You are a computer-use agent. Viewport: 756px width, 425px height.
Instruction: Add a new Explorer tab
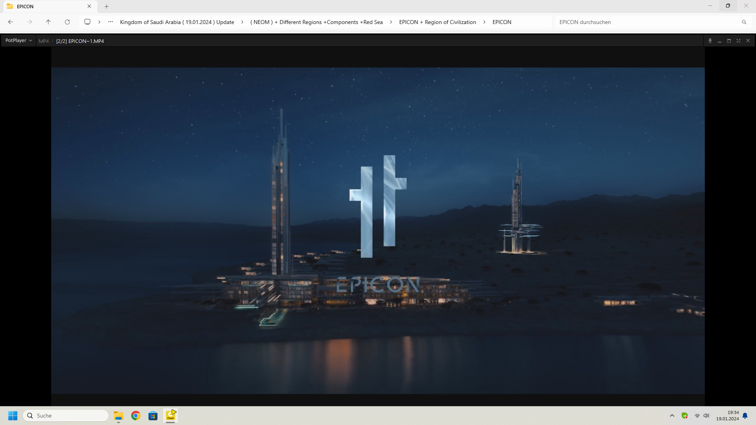pyautogui.click(x=106, y=6)
